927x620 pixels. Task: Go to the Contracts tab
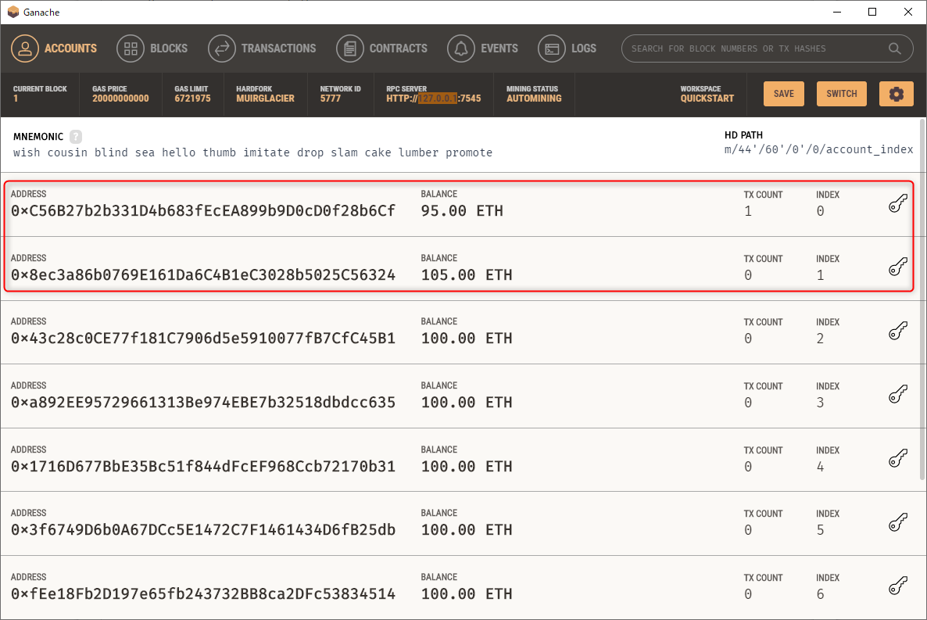point(382,48)
